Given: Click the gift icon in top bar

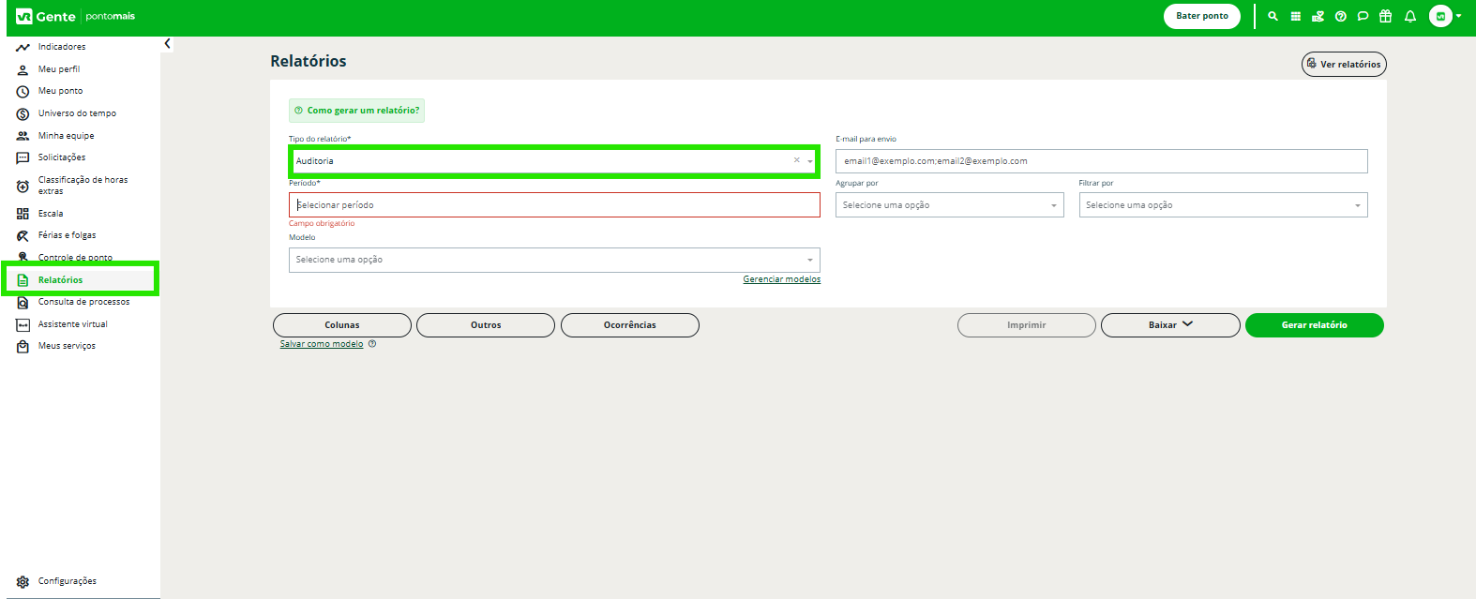Looking at the screenshot, I should (x=1385, y=16).
